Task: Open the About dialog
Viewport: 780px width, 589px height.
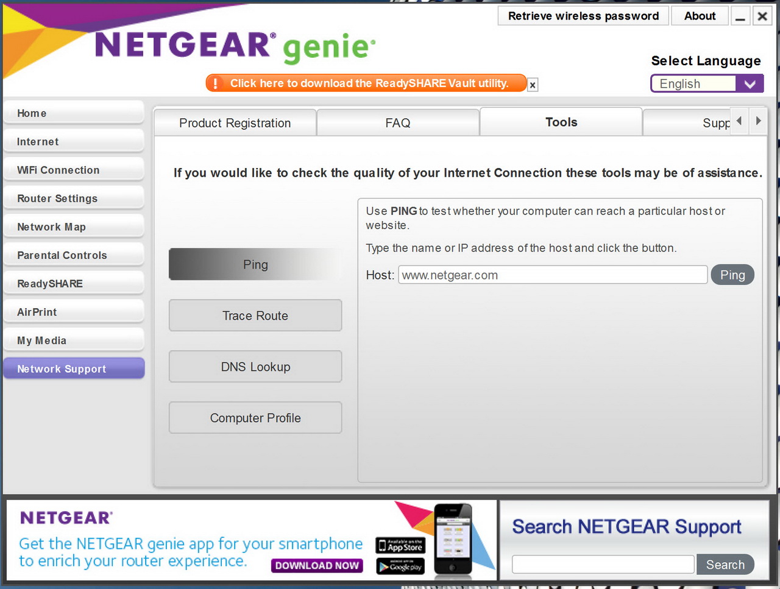Action: [700, 16]
